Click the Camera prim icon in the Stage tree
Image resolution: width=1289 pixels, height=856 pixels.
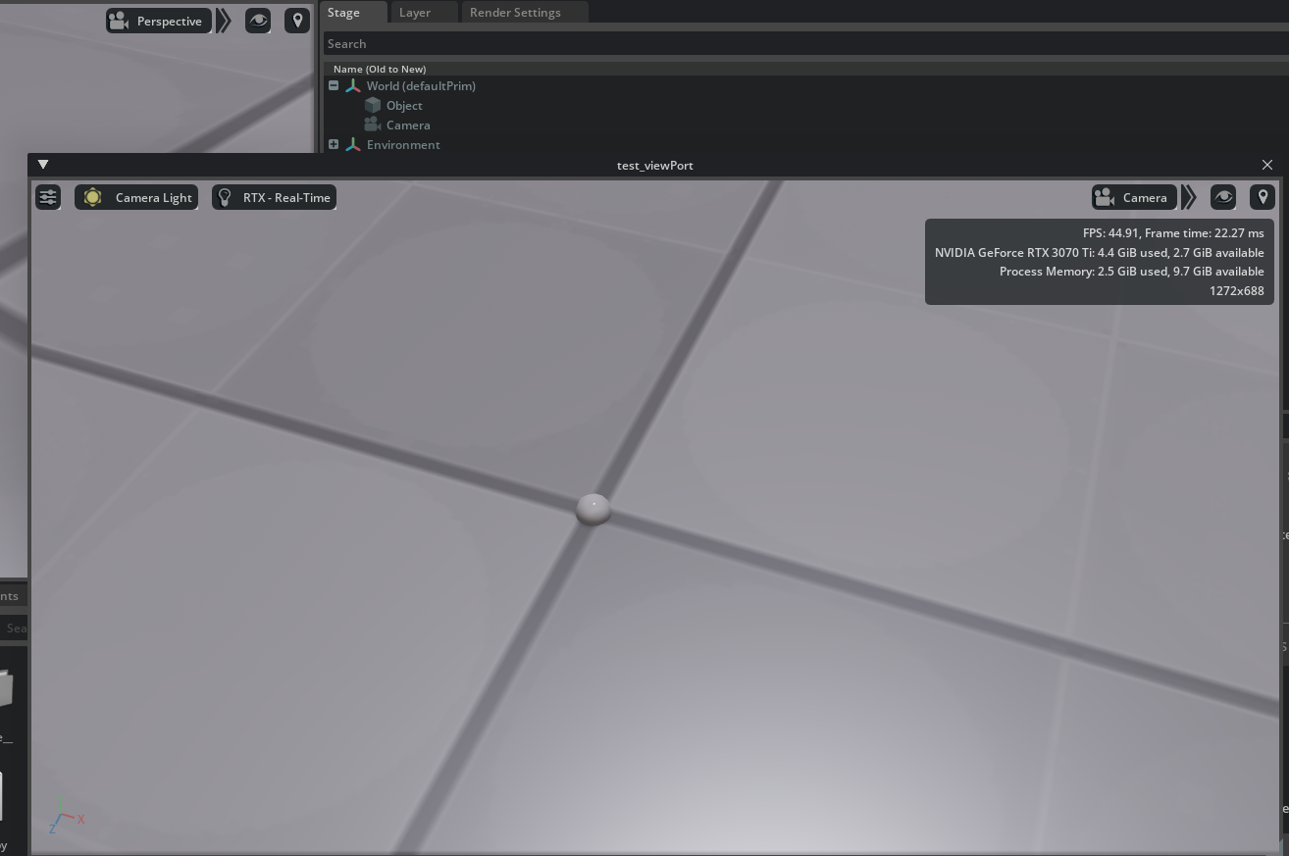click(x=372, y=125)
